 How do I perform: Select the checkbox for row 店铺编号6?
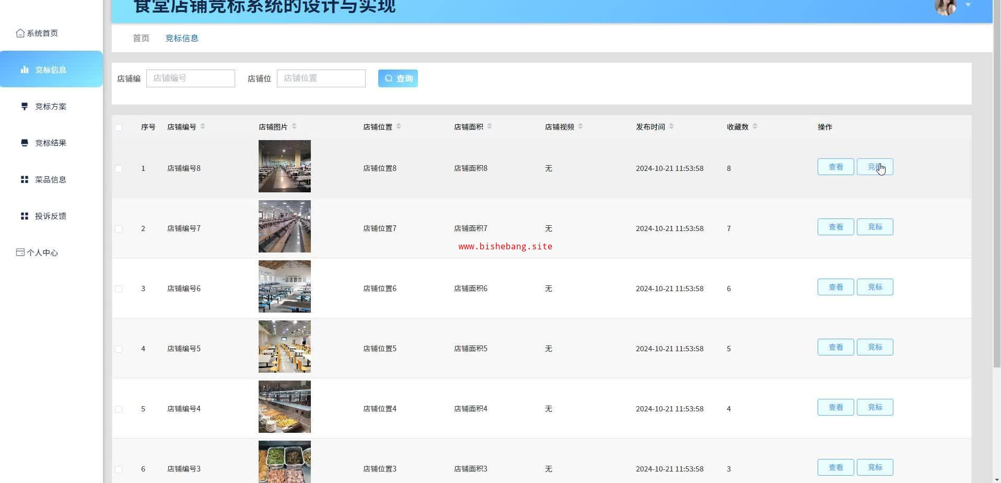[119, 289]
